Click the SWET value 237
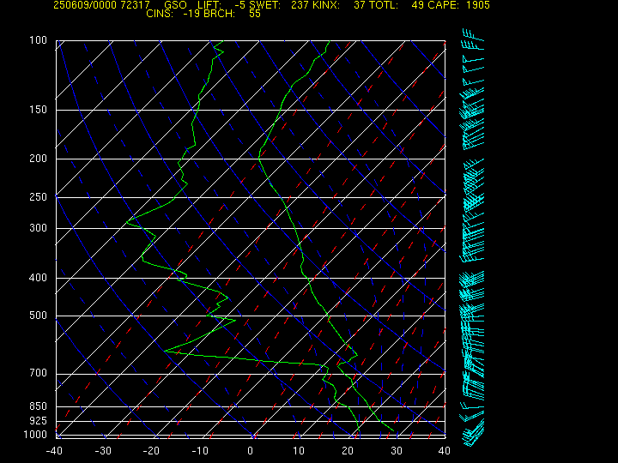618x463 pixels. (x=299, y=5)
